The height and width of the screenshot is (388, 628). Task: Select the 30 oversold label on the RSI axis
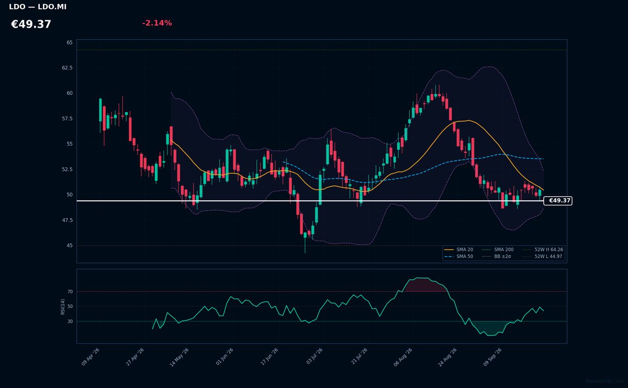click(x=70, y=321)
